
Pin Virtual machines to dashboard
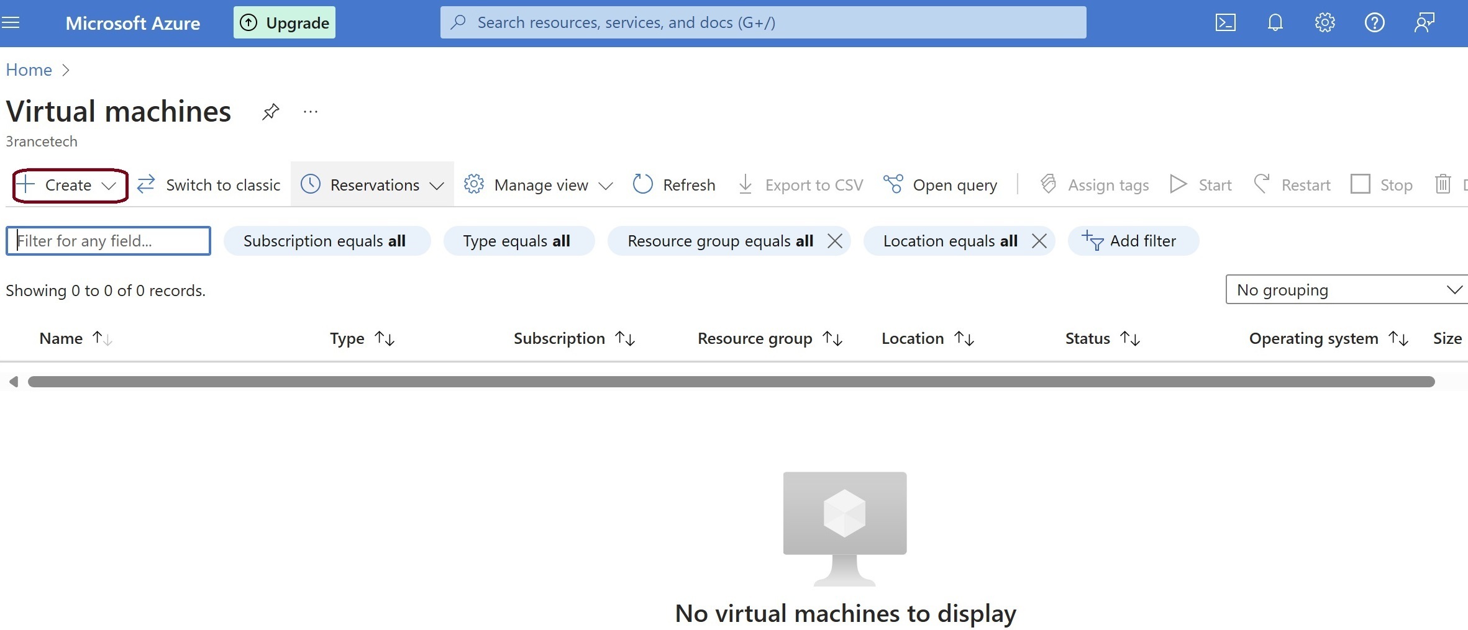(x=270, y=112)
